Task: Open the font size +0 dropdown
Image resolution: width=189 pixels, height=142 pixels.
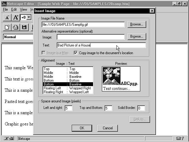Action: click(x=29, y=17)
